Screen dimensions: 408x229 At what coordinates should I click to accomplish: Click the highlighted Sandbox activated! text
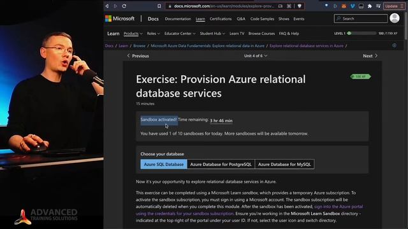159,120
